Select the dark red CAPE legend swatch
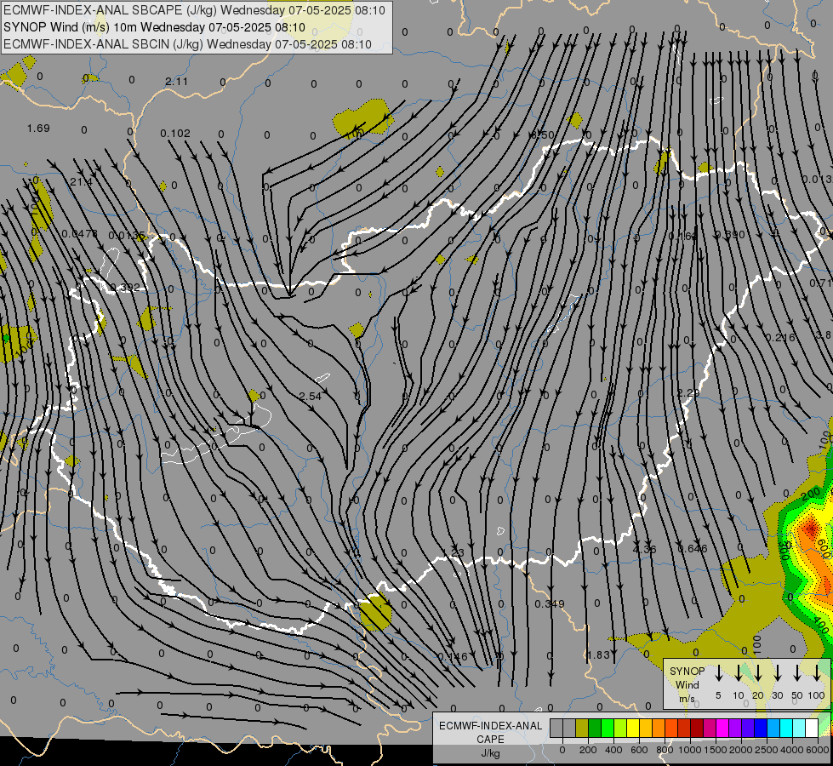Screen dimensions: 833x766 (697, 728)
